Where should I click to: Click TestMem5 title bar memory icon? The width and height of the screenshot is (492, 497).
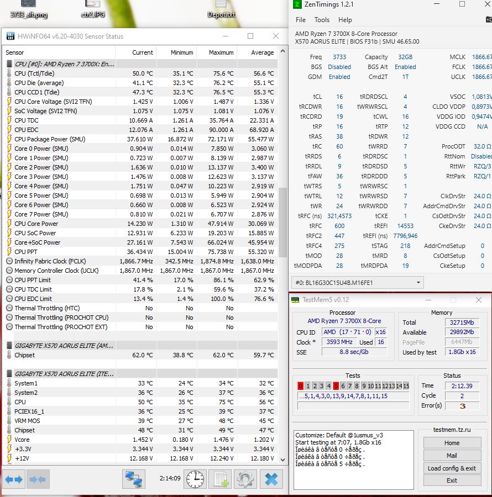click(295, 300)
